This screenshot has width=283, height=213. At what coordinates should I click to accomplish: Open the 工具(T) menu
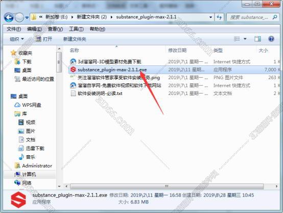(76, 29)
